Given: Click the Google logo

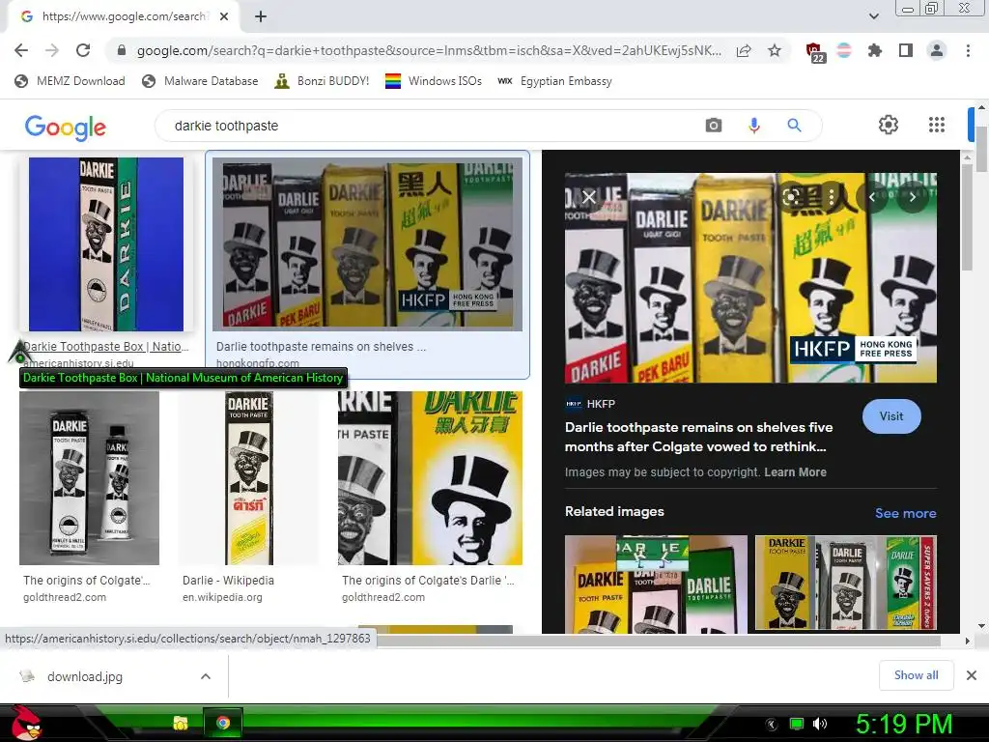Looking at the screenshot, I should tap(66, 127).
